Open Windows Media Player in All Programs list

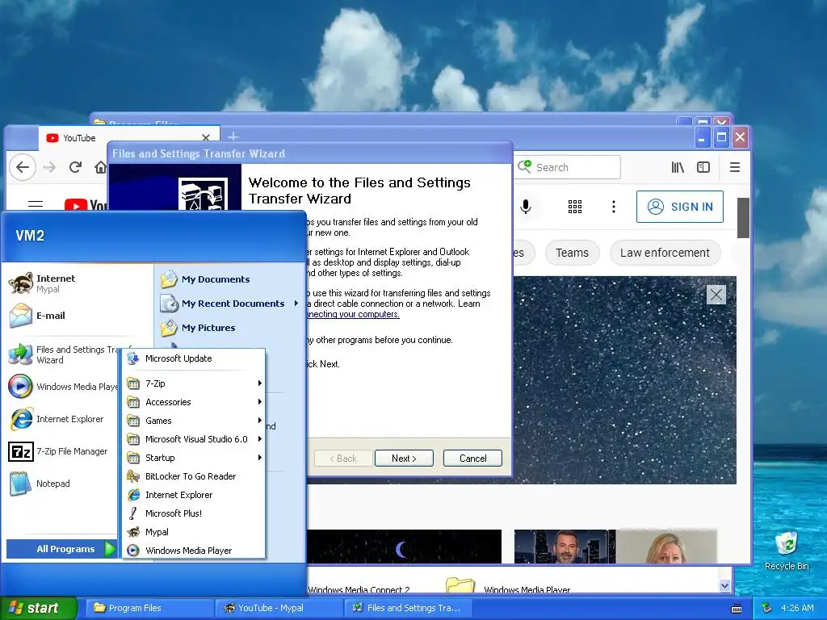coord(194,551)
